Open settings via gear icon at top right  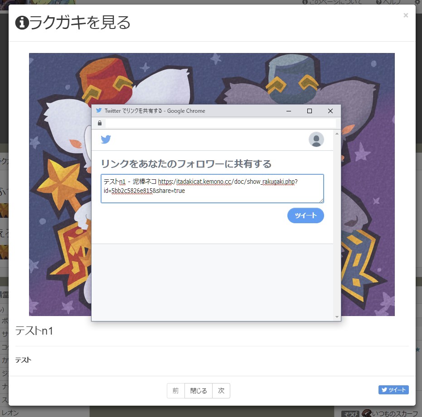(417, 2)
